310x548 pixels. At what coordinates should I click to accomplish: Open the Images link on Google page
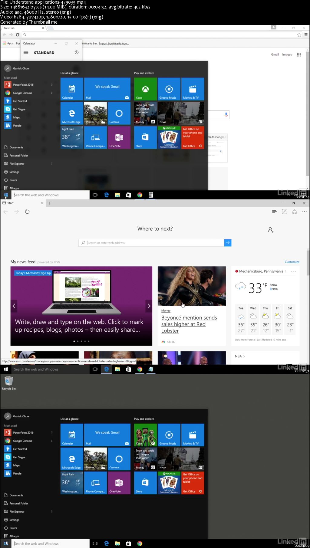tap(287, 54)
